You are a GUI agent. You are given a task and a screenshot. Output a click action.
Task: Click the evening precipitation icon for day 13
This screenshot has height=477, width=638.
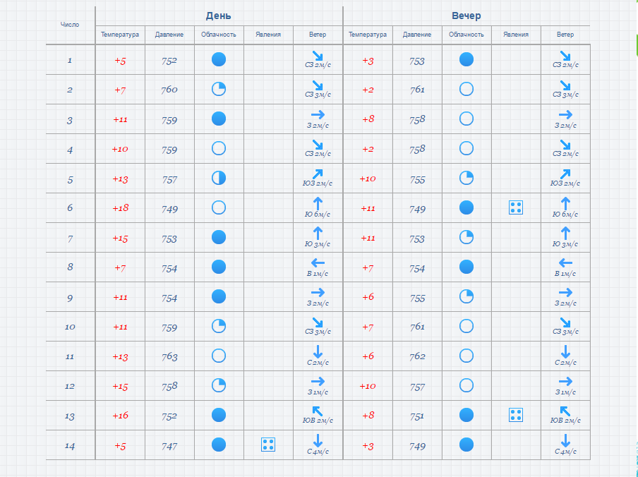coord(516,415)
